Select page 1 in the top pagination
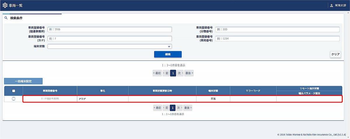Screen dimensions: 350x139 (173, 73)
